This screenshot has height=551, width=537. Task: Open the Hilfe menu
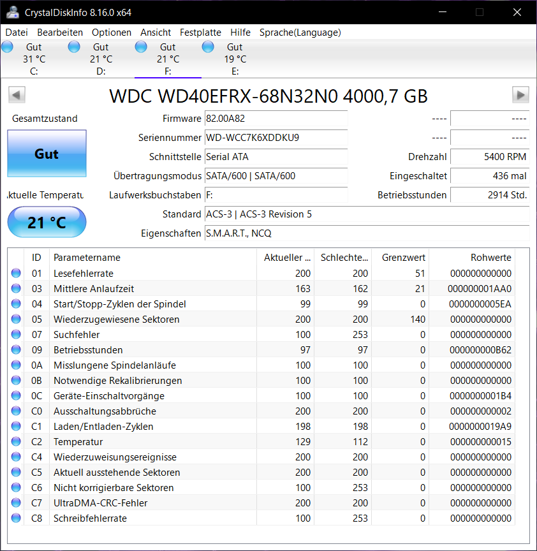[240, 33]
